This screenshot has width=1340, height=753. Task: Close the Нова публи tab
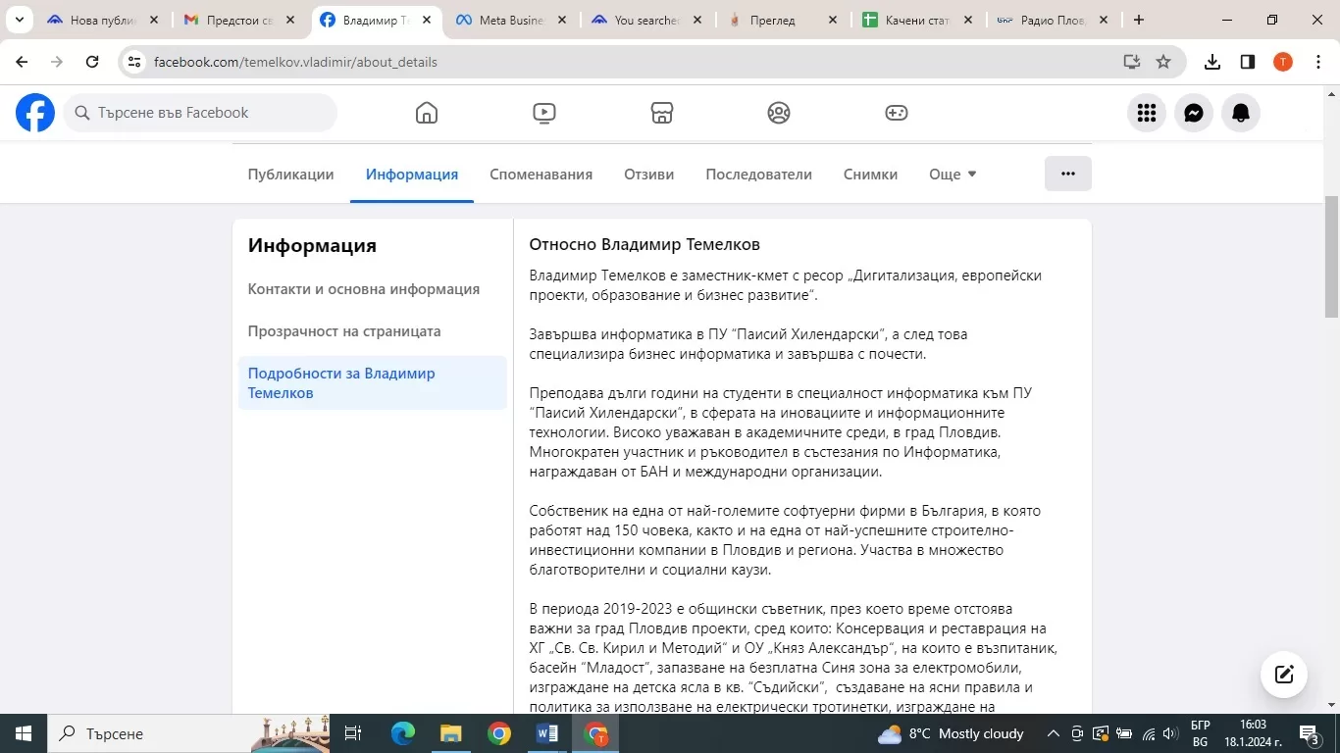click(154, 20)
